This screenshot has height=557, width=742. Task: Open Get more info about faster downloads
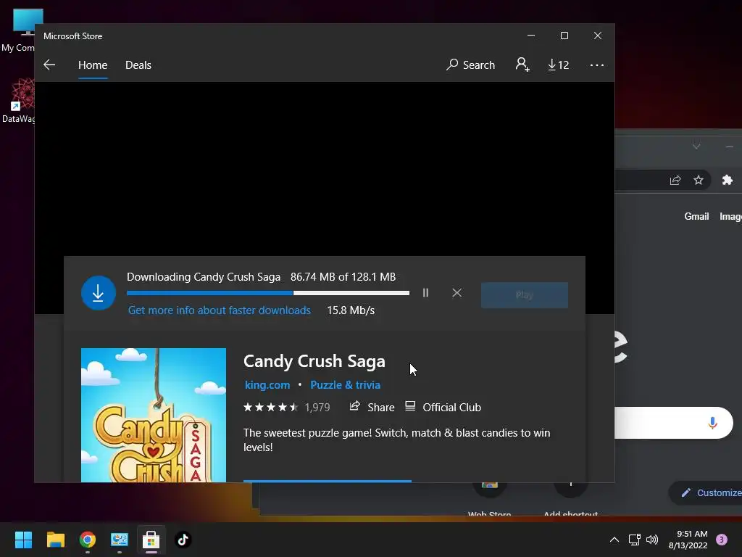click(x=220, y=310)
